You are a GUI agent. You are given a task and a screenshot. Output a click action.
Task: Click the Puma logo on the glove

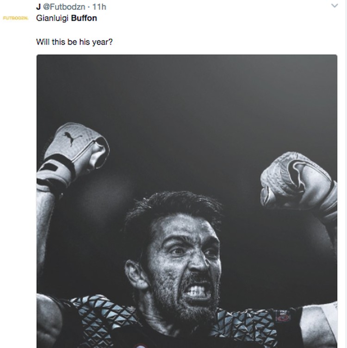click(x=73, y=138)
